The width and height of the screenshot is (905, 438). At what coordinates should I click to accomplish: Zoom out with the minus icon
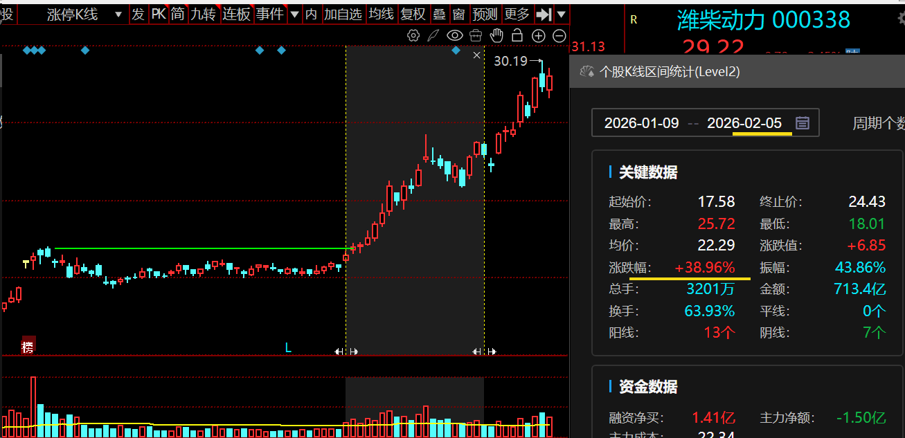559,36
